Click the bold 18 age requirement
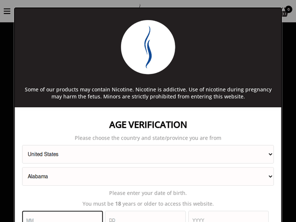Image resolution: width=296 pixels, height=222 pixels. pyautogui.click(x=118, y=204)
